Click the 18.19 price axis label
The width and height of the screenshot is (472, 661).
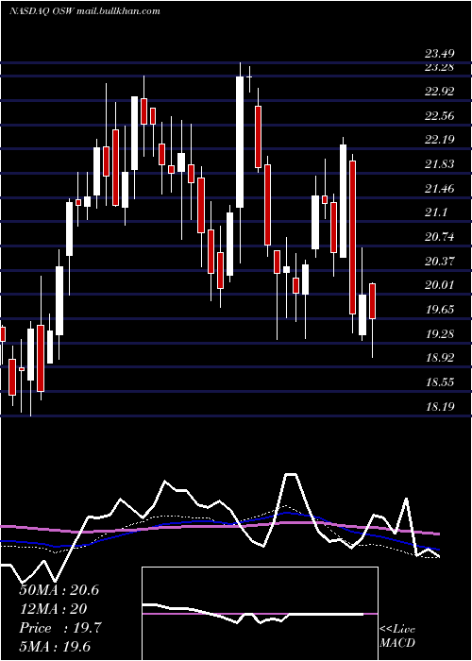(x=440, y=407)
